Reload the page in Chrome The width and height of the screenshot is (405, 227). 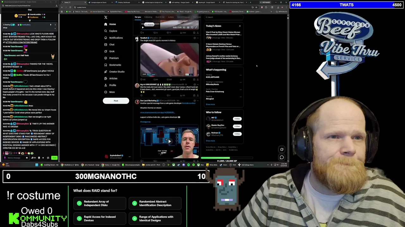pyautogui.click(x=70, y=7)
